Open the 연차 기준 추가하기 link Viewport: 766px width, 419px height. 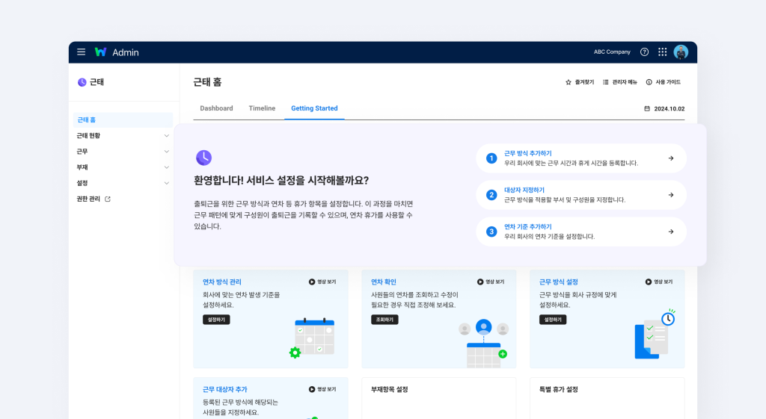(x=527, y=227)
